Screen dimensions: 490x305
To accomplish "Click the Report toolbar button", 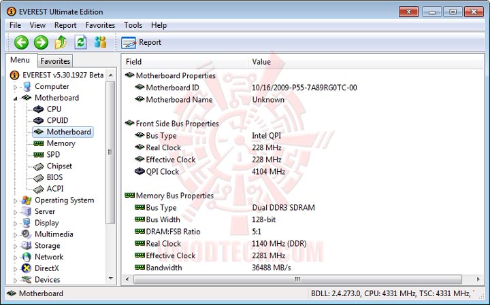I will coord(142,42).
